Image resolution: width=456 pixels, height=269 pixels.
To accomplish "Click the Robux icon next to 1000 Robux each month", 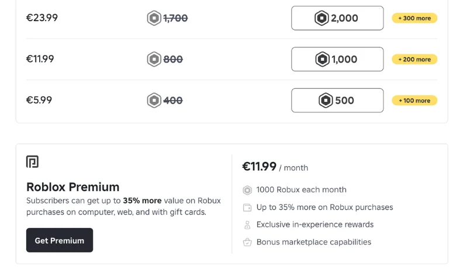I will [247, 190].
